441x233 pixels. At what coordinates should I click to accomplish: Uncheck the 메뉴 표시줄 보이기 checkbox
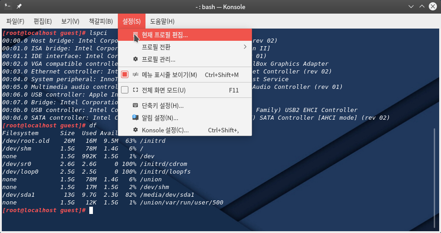(x=125, y=75)
